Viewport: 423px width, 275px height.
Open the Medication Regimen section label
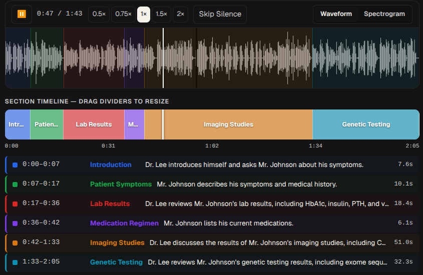click(x=124, y=223)
